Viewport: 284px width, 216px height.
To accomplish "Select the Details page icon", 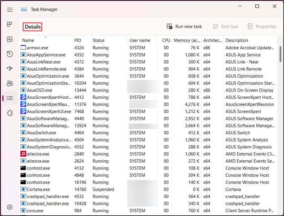I will point(10,98).
